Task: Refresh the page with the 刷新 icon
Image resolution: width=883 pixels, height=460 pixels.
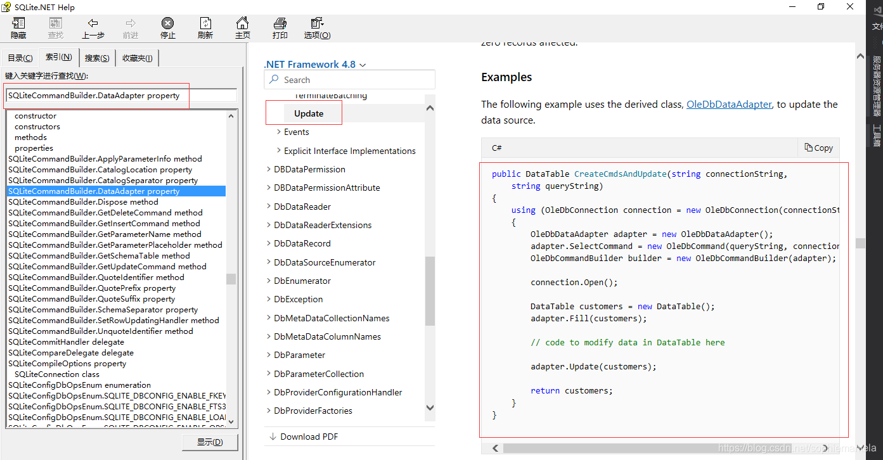Action: tap(205, 23)
